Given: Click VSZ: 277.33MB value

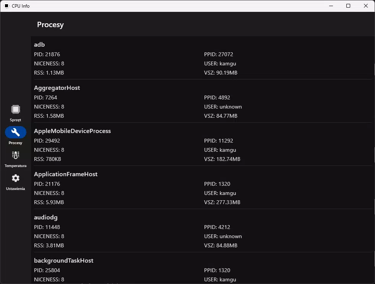Looking at the screenshot, I should point(222,202).
